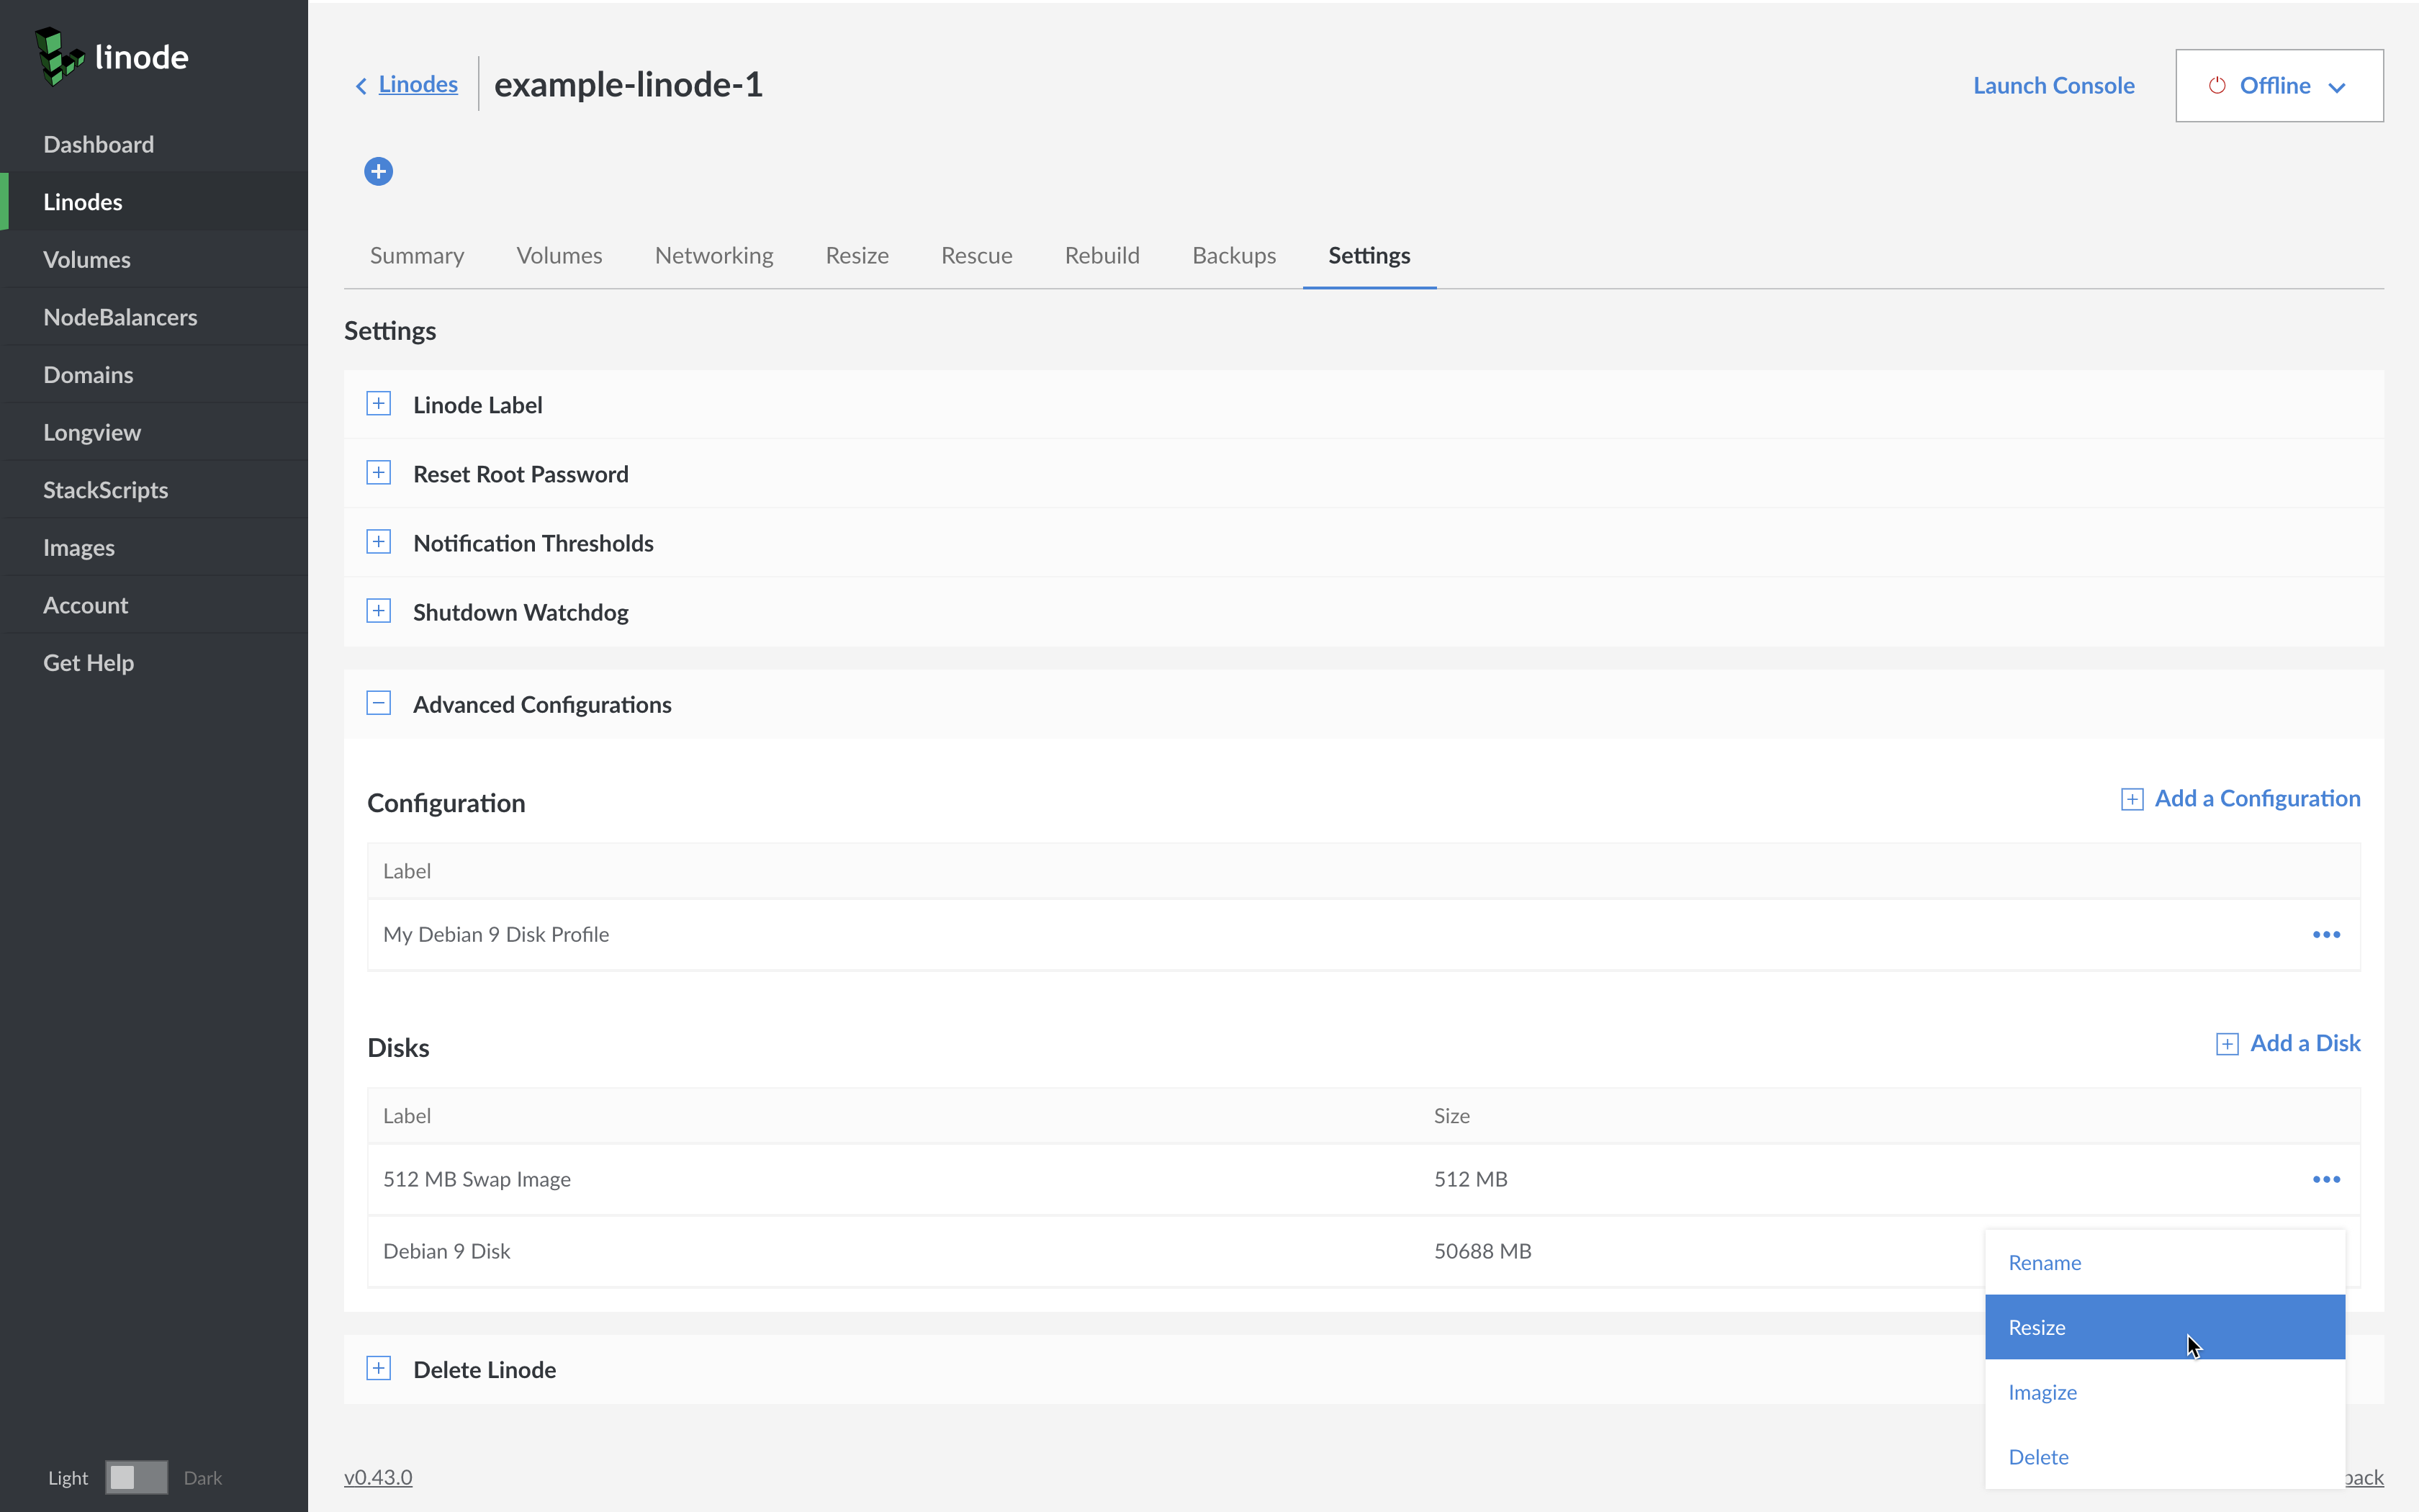Image resolution: width=2419 pixels, height=1512 pixels.
Task: Click the back chevron next to Linodes
Action: click(x=361, y=86)
